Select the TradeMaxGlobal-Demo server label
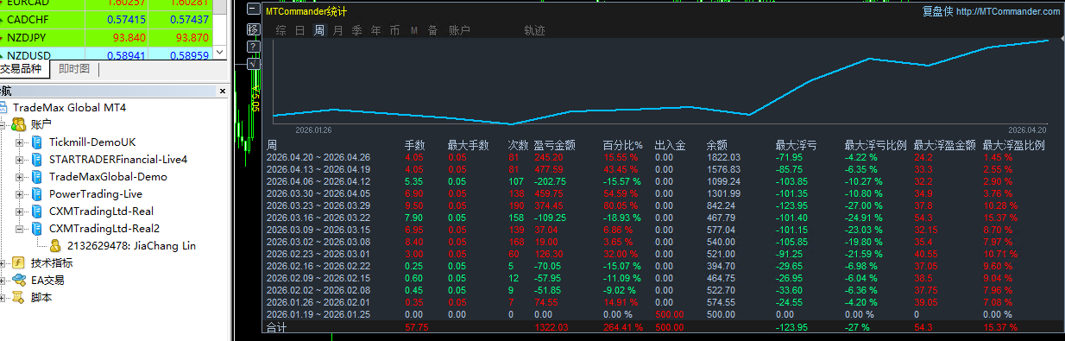Viewport: 1065px width, 341px height. pyautogui.click(x=108, y=176)
